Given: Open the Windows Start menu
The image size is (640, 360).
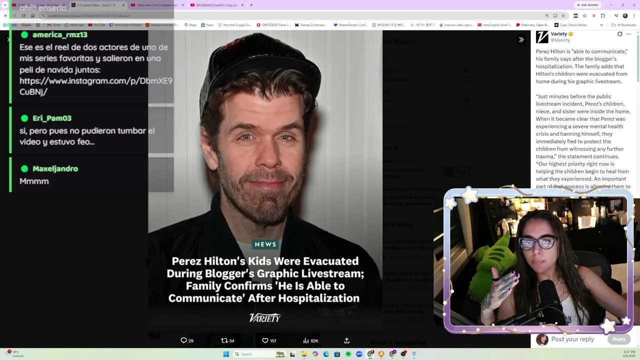Looking at the screenshot, I should coord(226,354).
